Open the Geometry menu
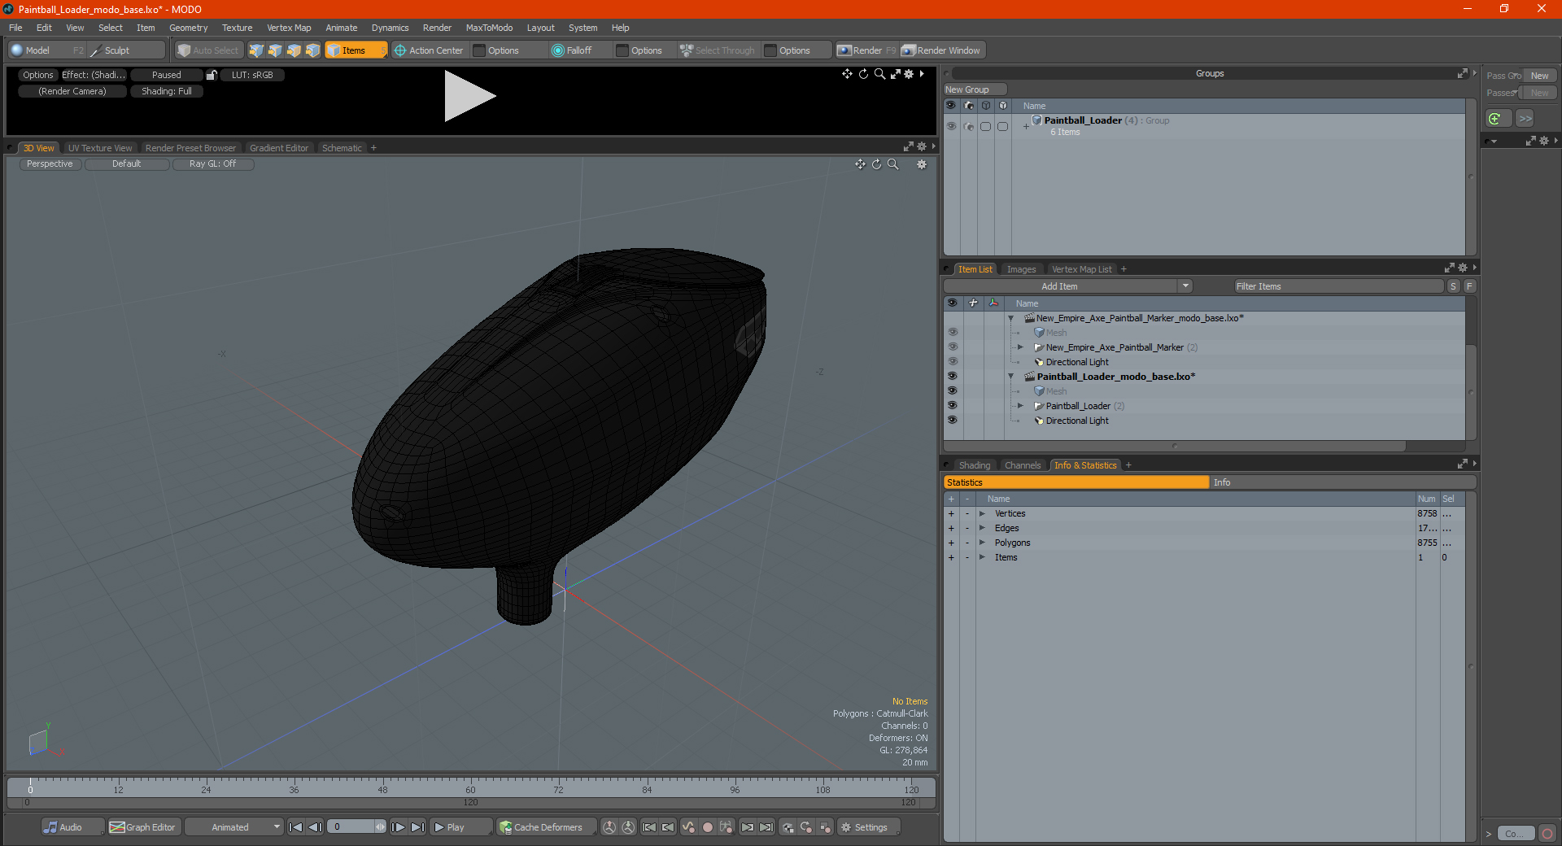 coord(188,28)
